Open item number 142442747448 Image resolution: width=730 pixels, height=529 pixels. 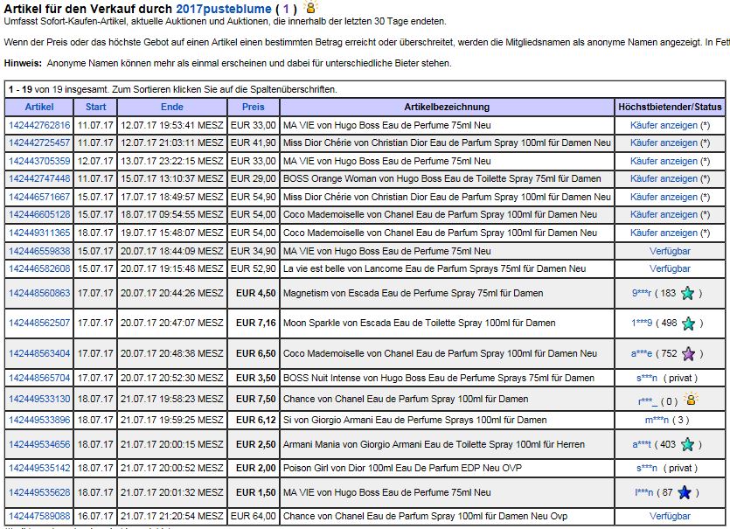pyautogui.click(x=39, y=179)
